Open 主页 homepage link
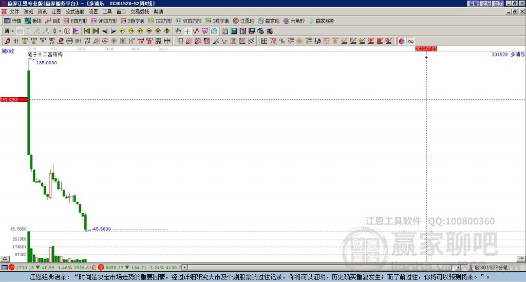The image size is (526, 282). (498, 4)
